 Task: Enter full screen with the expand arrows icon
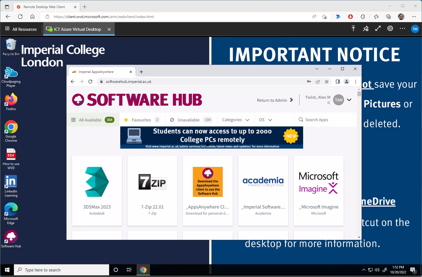378,29
